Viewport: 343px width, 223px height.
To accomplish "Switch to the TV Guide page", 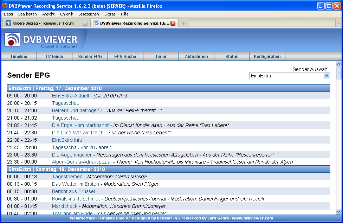I will 54,57.
